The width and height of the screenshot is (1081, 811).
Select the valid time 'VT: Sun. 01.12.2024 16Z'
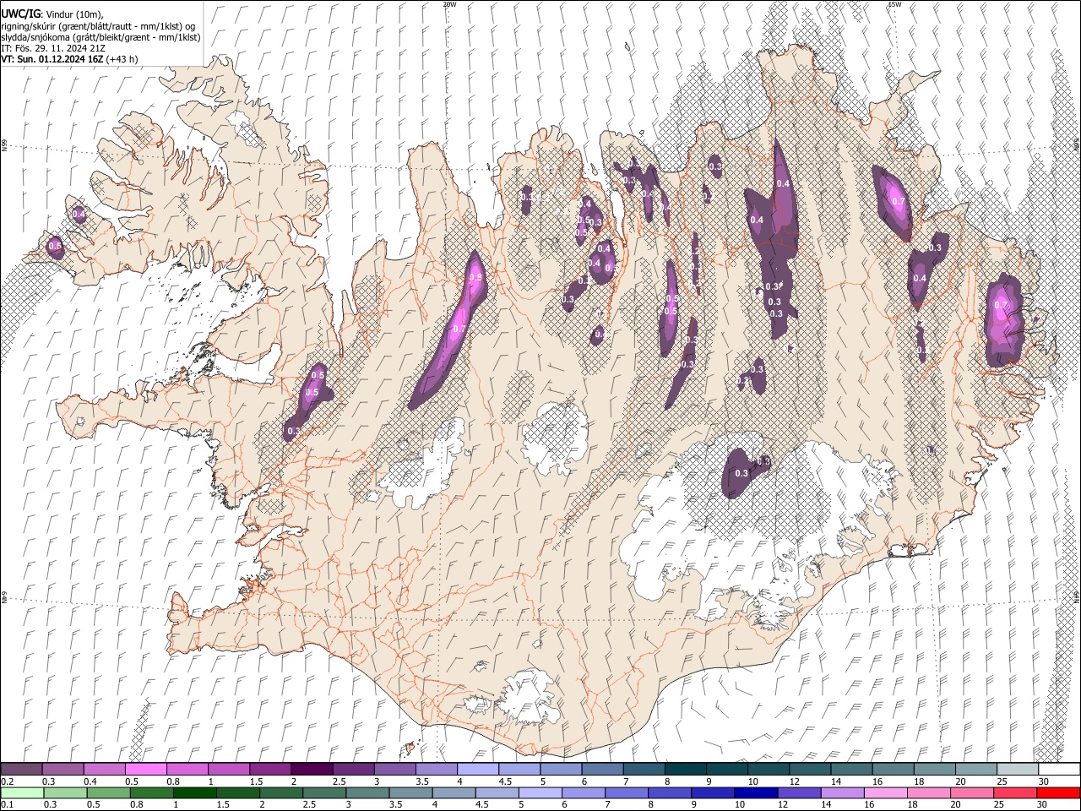pyautogui.click(x=52, y=59)
